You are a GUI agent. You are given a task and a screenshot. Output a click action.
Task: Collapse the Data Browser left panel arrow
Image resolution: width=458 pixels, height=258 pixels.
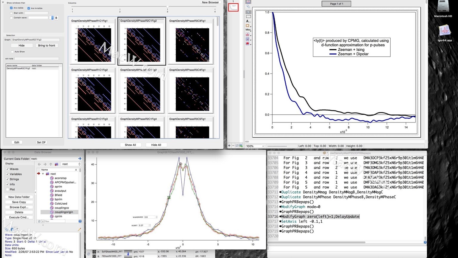tap(35, 192)
